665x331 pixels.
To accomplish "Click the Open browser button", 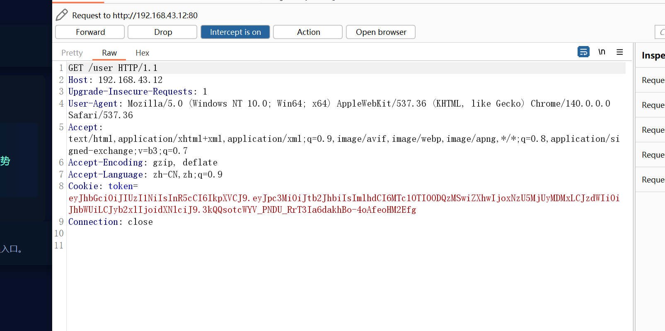I will [381, 32].
